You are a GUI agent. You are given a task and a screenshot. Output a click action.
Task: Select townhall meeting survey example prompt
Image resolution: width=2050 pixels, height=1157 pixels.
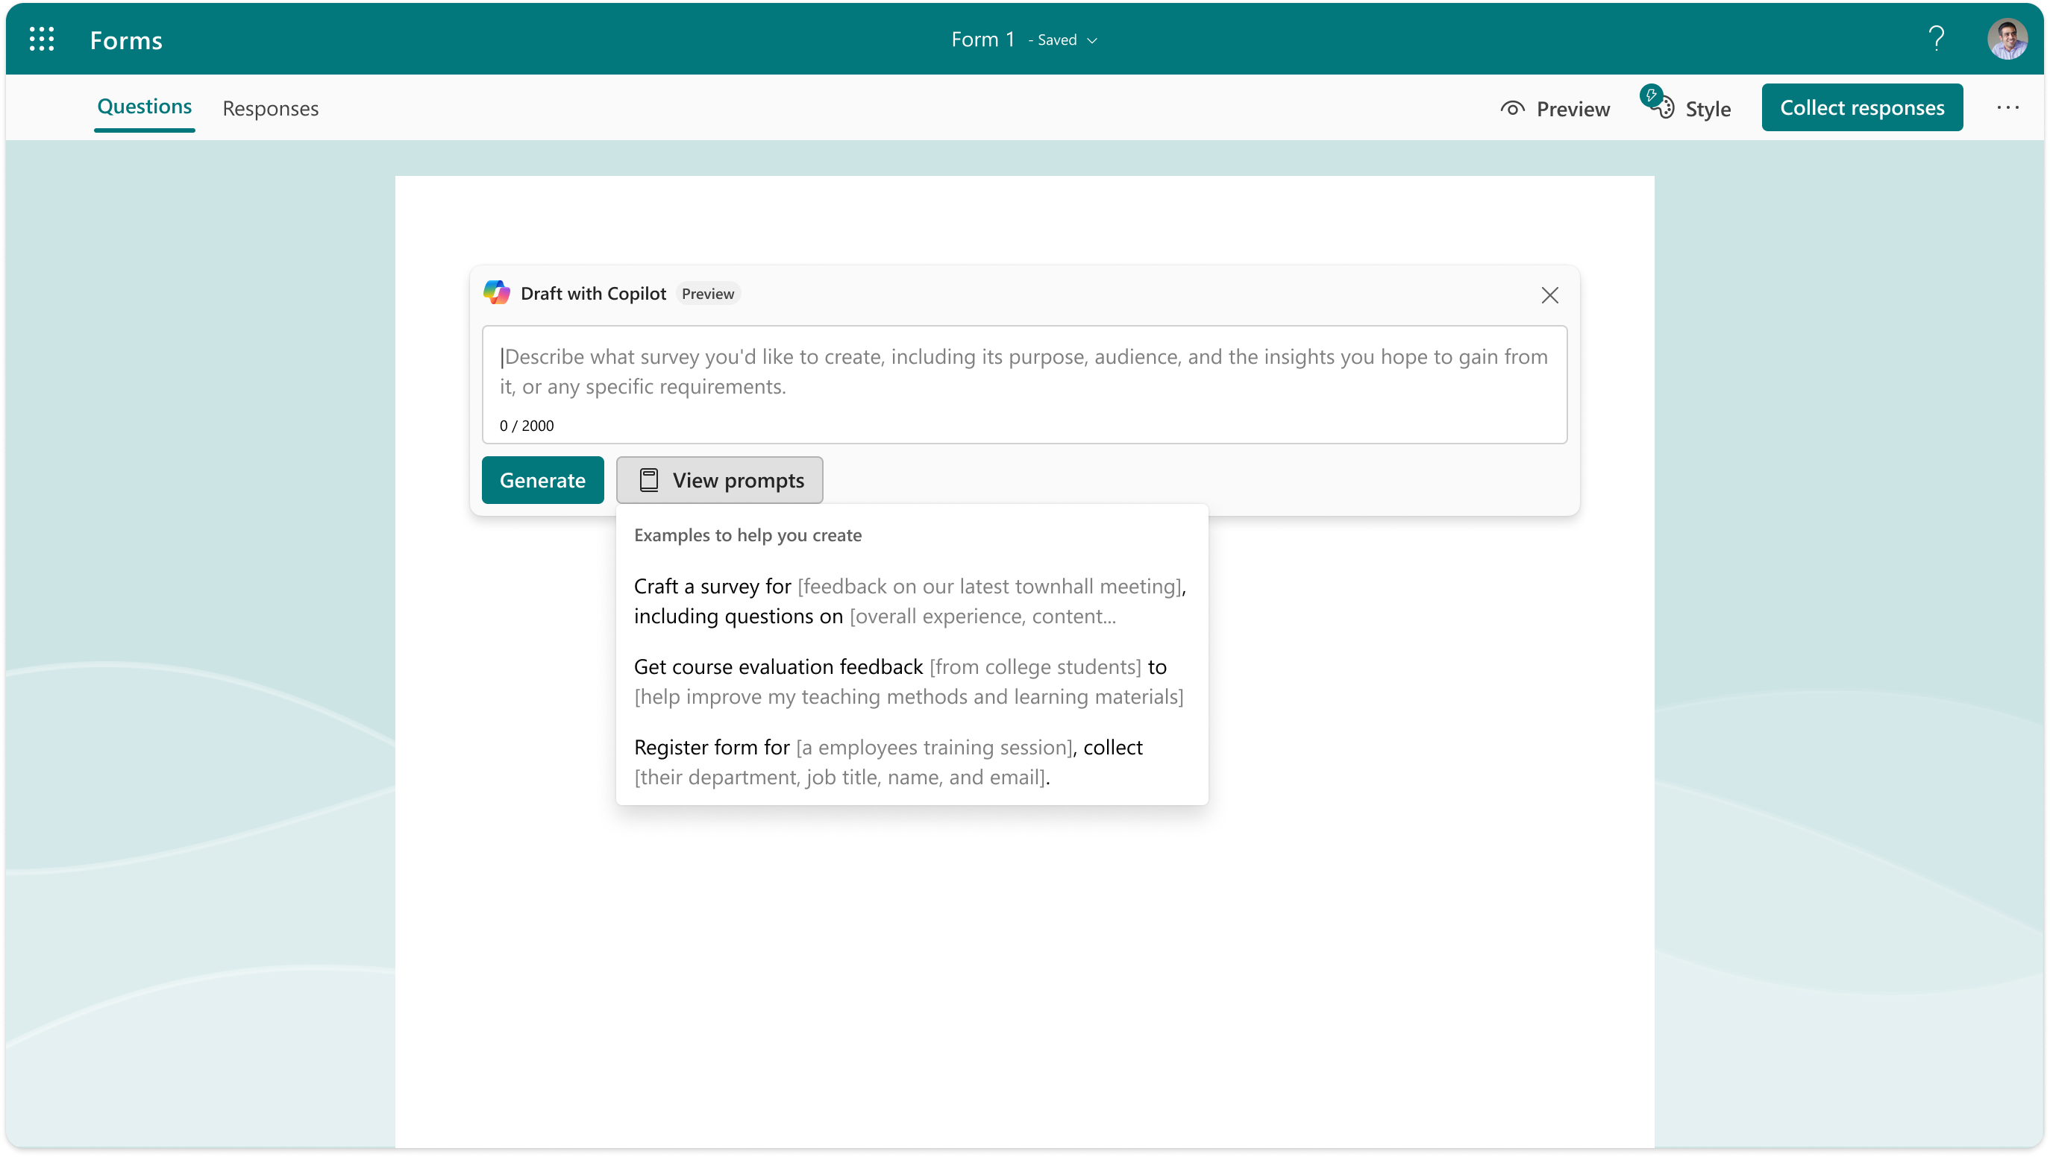click(911, 599)
